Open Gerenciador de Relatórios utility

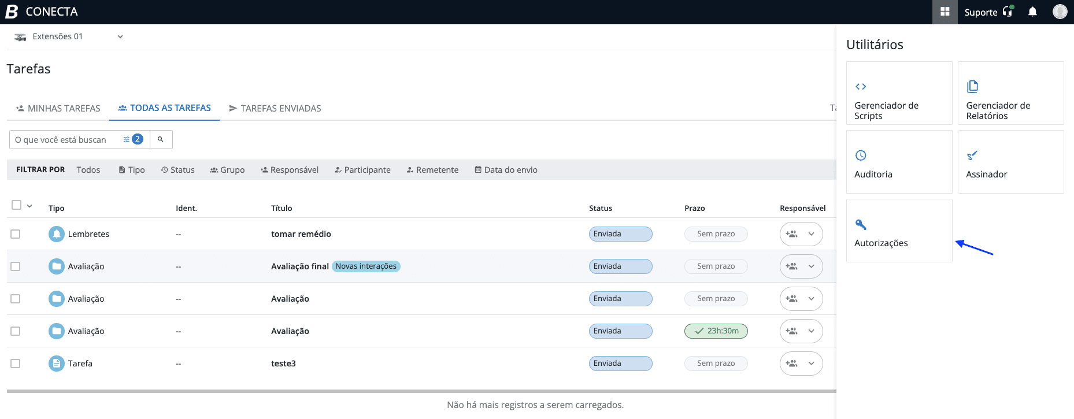(x=1010, y=93)
